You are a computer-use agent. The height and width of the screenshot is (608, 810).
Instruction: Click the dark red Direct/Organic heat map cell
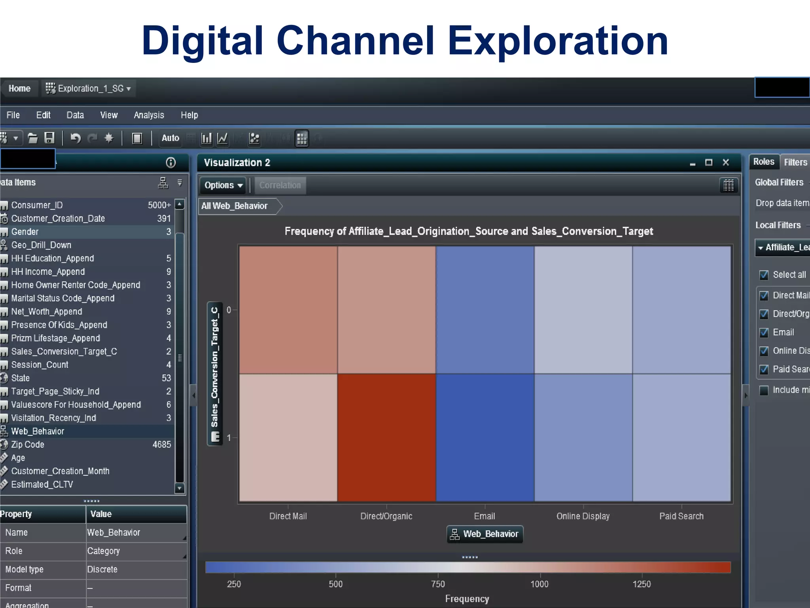point(386,437)
